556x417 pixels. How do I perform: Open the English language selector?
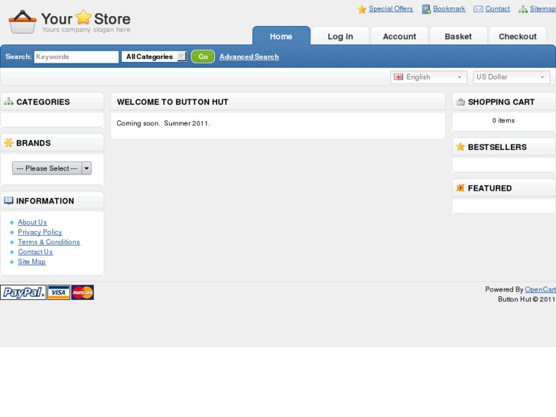coord(428,77)
